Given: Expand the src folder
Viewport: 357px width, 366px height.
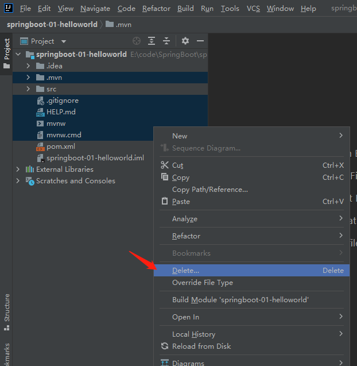Looking at the screenshot, I should [x=28, y=89].
